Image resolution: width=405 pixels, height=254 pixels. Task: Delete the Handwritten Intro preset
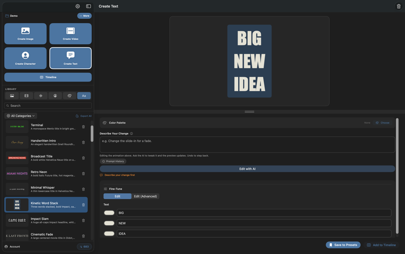(x=84, y=142)
